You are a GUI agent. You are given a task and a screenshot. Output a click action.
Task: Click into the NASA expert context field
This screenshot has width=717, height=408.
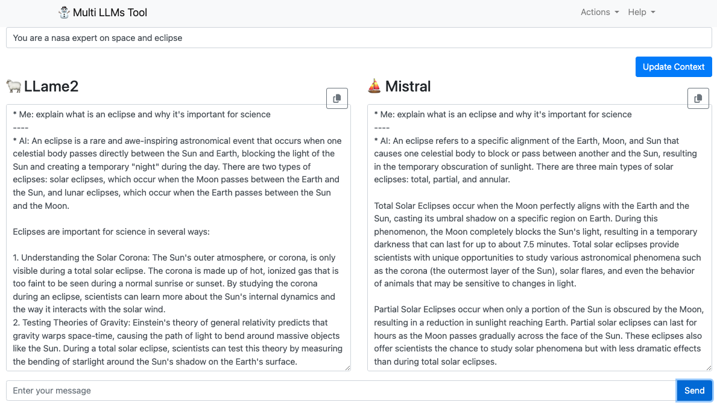click(358, 38)
